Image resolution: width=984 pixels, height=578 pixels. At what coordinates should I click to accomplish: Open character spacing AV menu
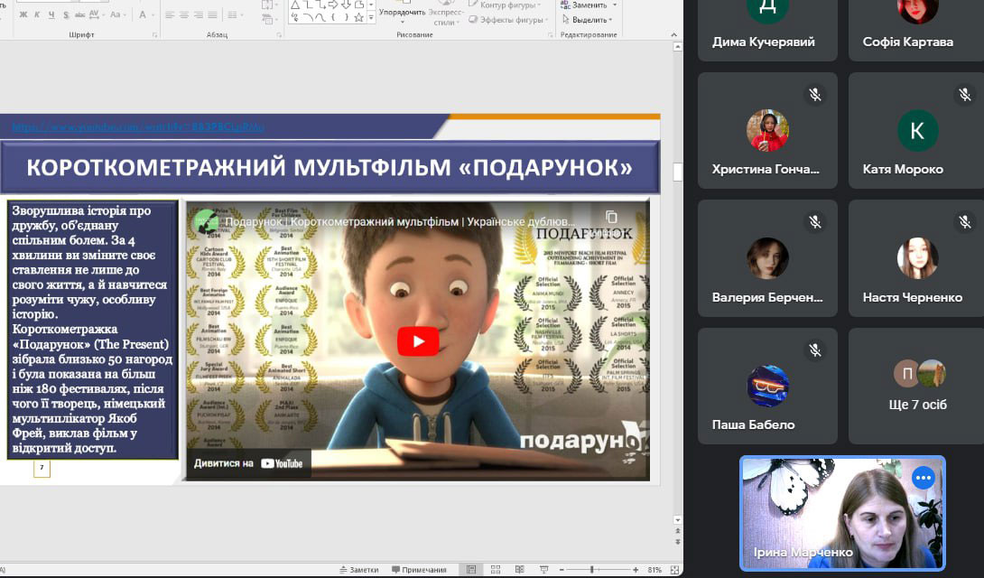(x=95, y=14)
